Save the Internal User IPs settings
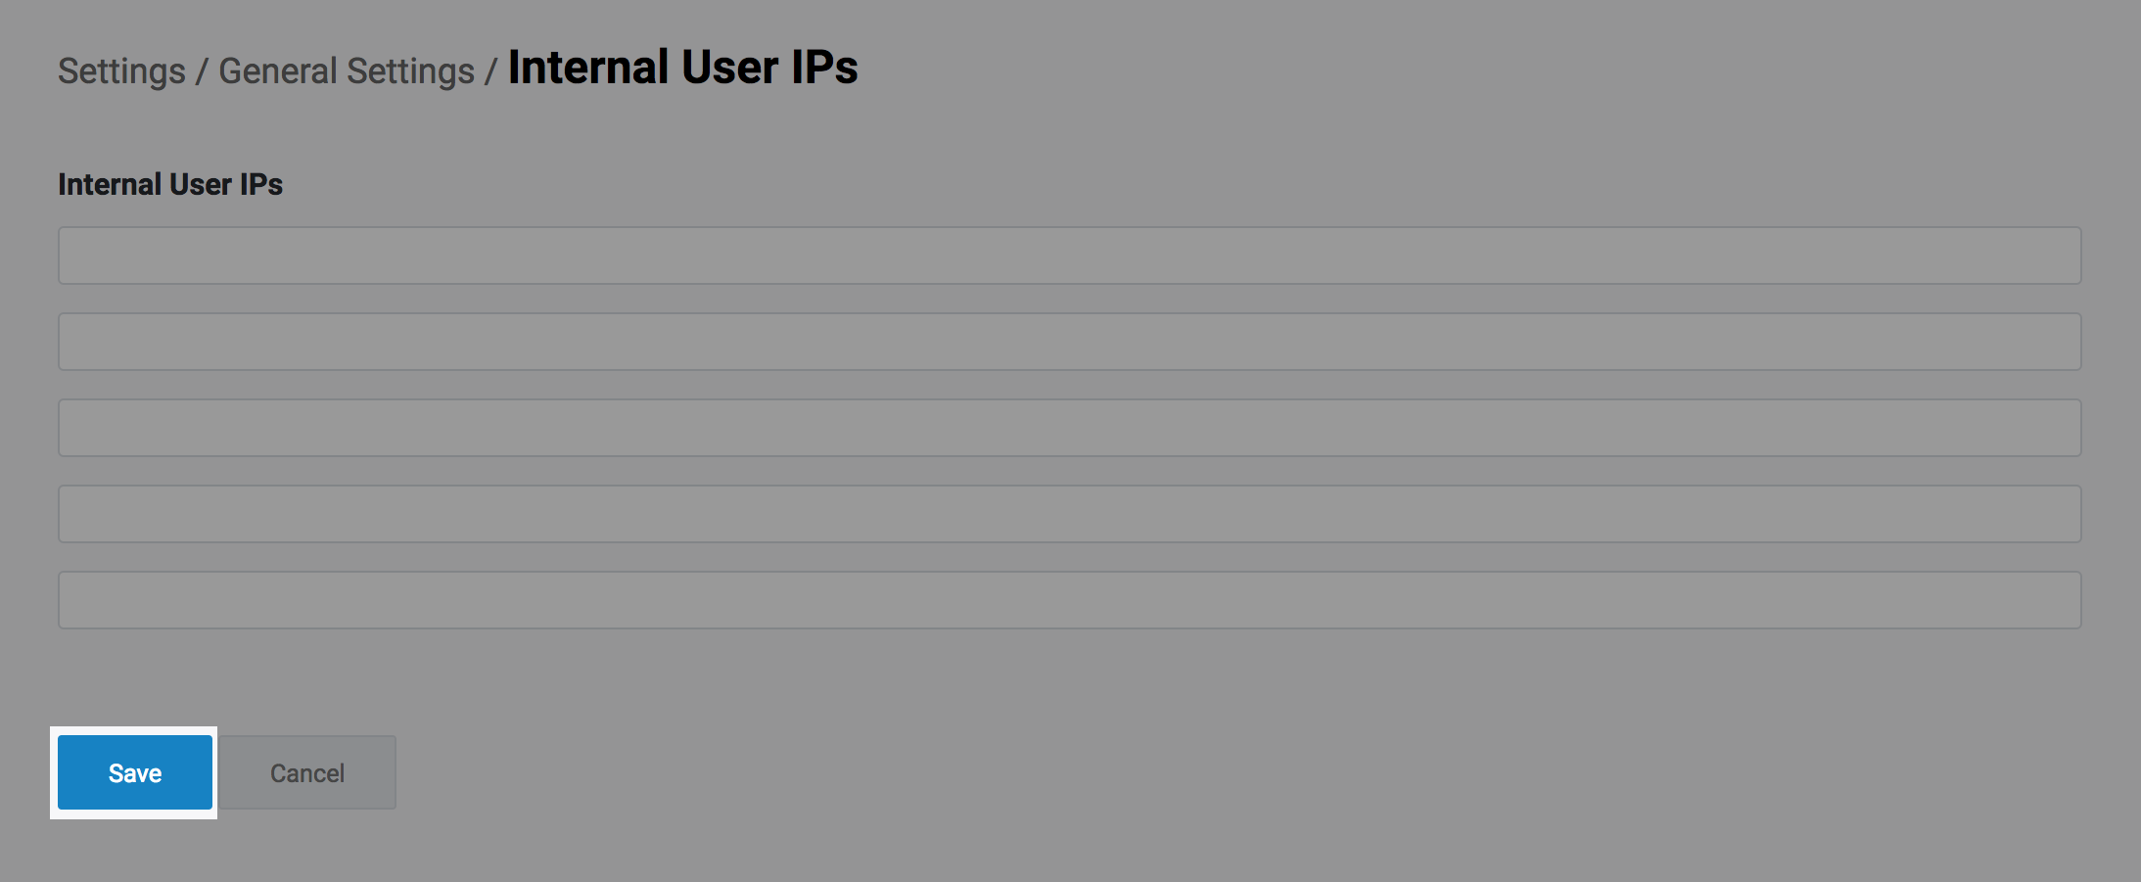The width and height of the screenshot is (2141, 882). [135, 772]
